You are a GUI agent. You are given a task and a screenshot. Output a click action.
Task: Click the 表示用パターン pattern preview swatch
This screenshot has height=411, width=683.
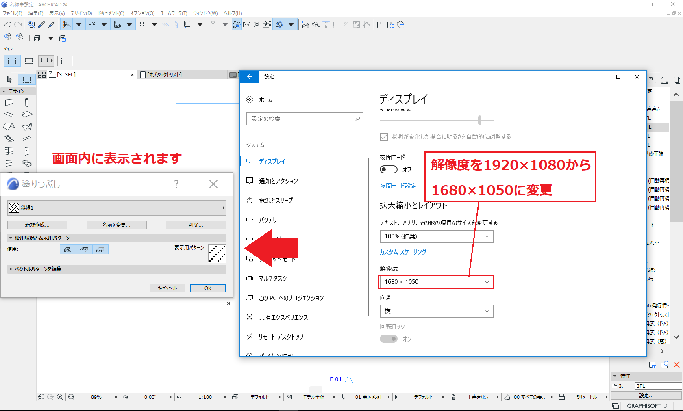pyautogui.click(x=217, y=253)
